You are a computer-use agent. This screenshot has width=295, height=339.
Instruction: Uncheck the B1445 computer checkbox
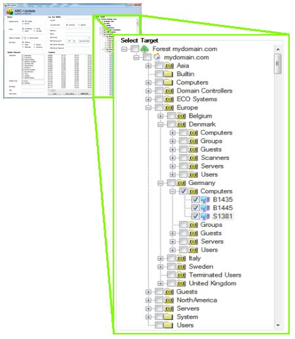coord(195,208)
